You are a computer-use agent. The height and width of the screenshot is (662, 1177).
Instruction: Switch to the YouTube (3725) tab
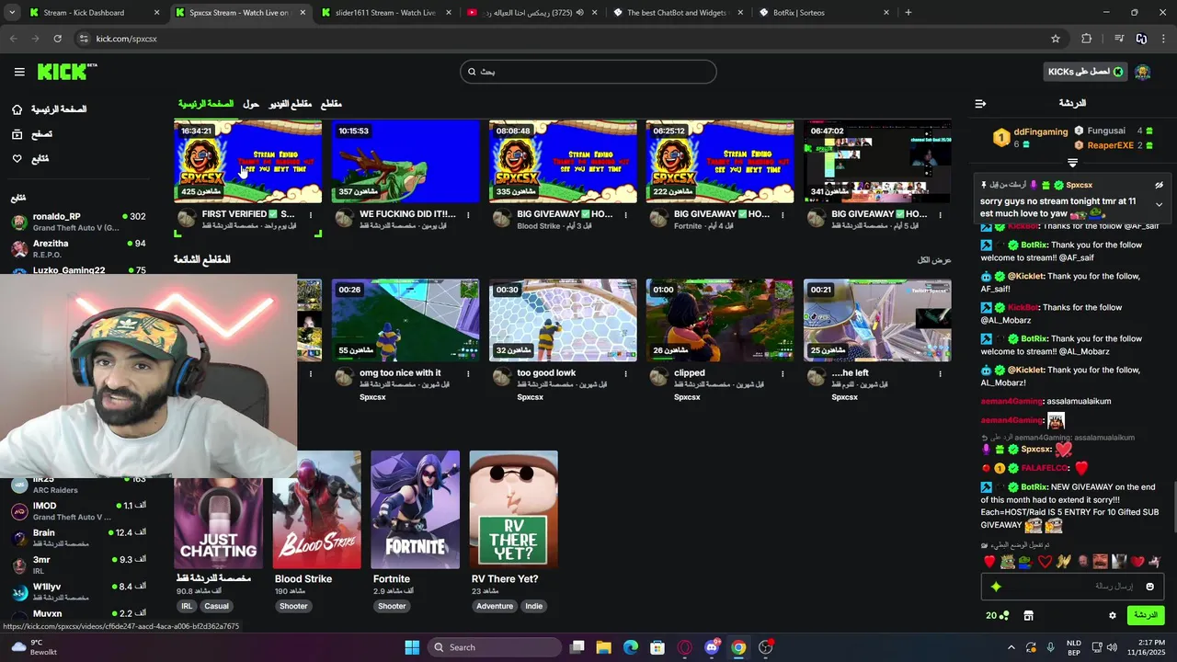[x=531, y=13]
